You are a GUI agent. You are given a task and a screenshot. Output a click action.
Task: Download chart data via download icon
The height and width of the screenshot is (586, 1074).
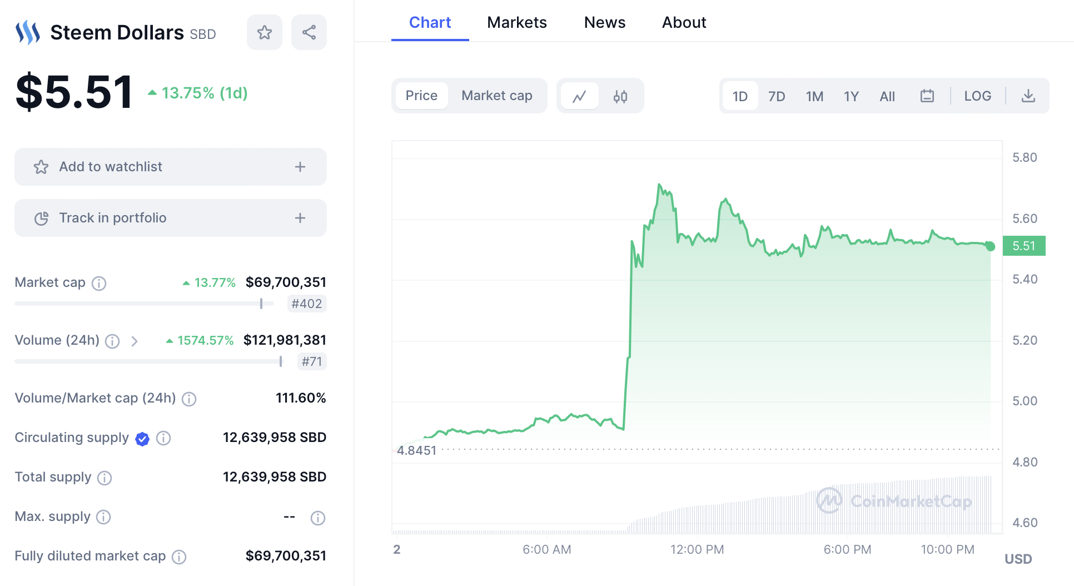pyautogui.click(x=1028, y=96)
